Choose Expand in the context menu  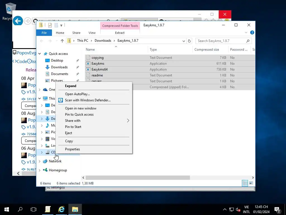pyautogui.click(x=94, y=86)
